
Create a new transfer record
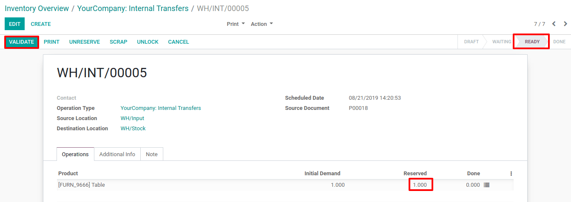41,24
